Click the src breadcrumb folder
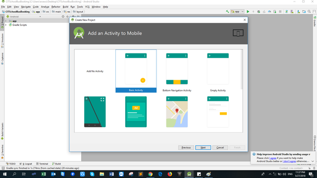 [x=46, y=12]
